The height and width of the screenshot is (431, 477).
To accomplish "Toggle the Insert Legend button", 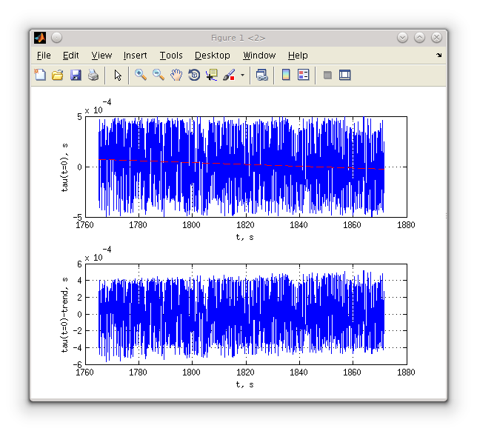I will click(303, 75).
